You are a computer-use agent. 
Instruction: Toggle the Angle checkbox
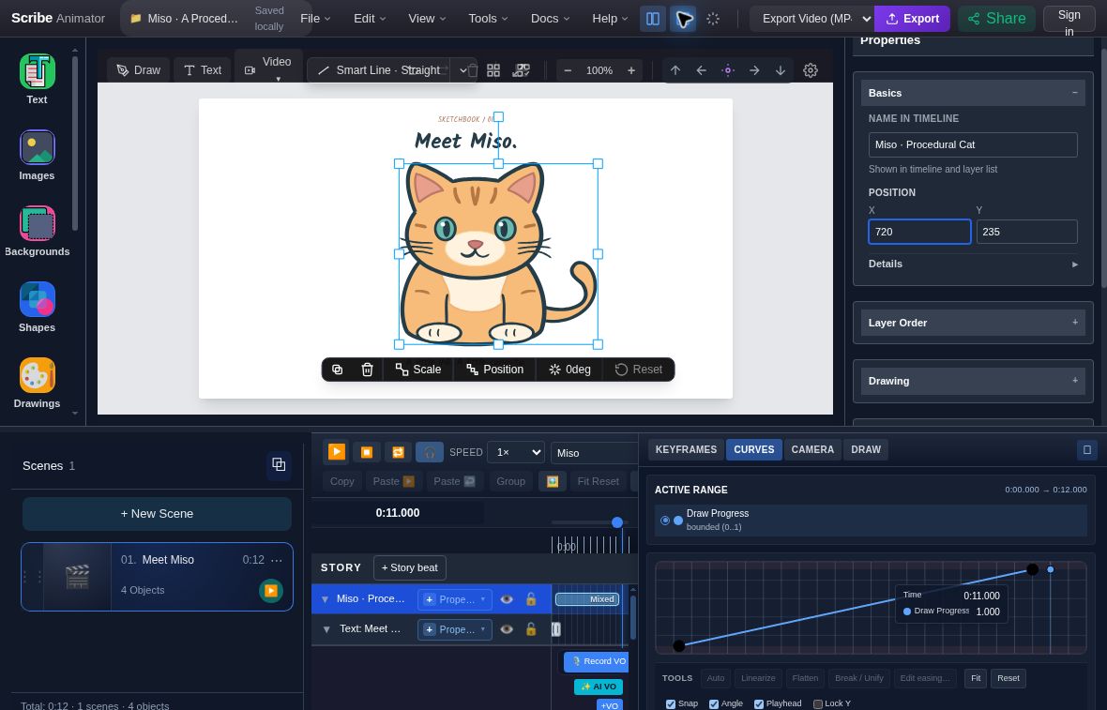[x=714, y=704]
